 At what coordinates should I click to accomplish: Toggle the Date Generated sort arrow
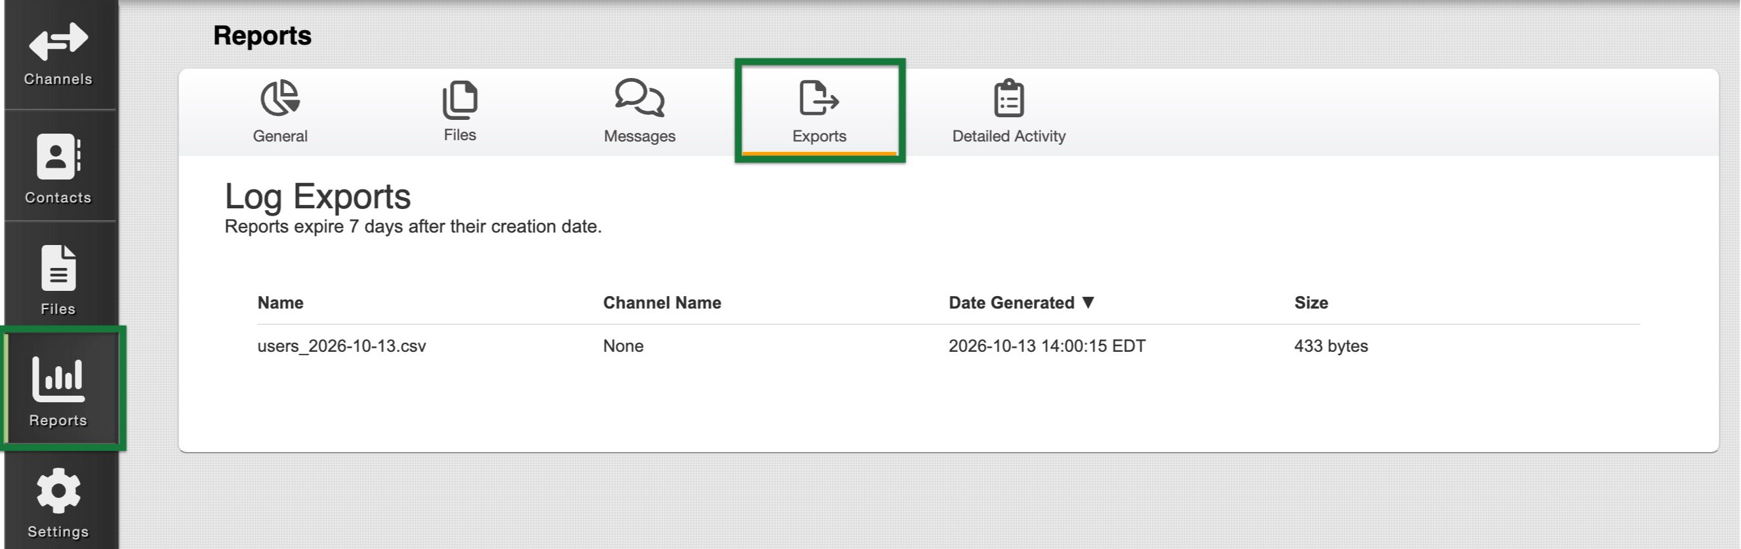(x=1088, y=302)
